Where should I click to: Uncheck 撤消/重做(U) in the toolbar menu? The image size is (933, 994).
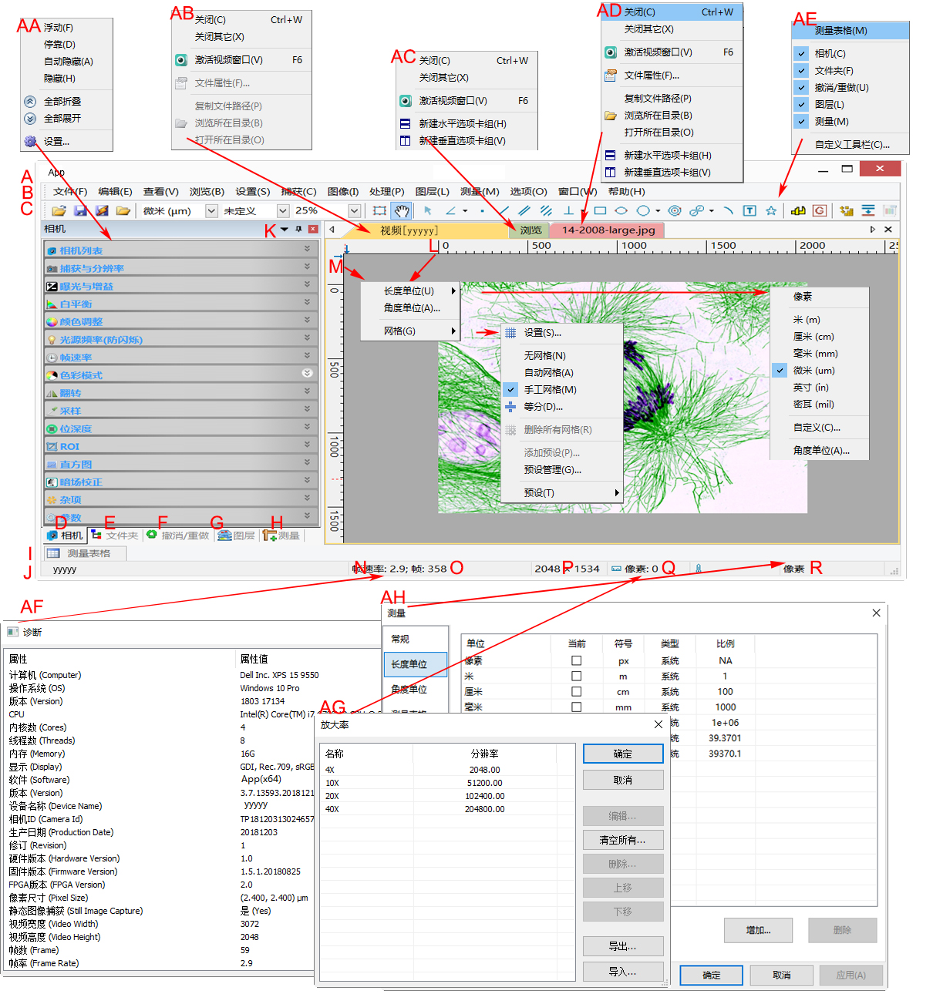[802, 87]
